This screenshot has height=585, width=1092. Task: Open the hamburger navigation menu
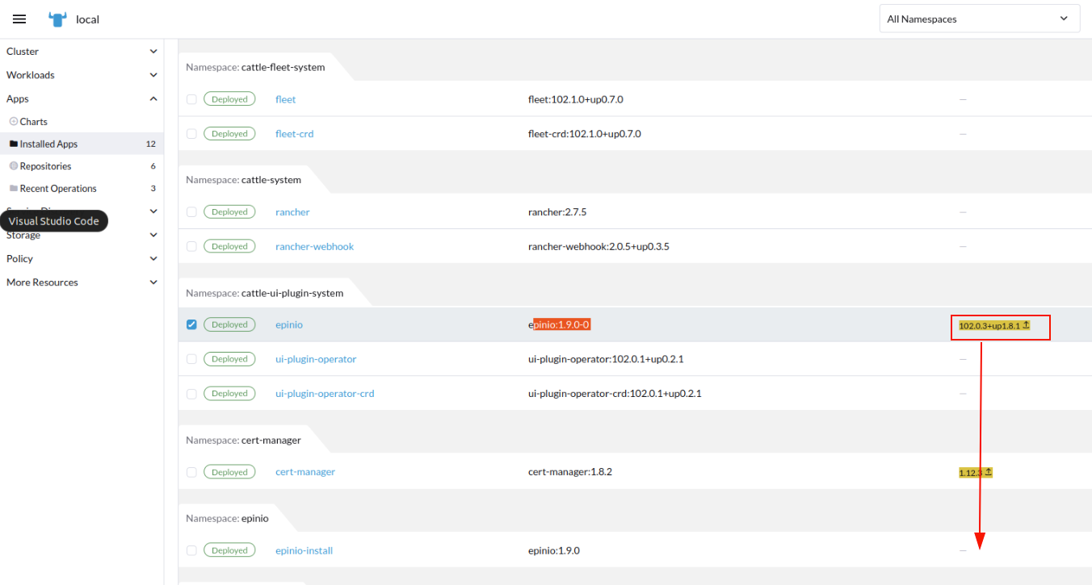click(19, 19)
